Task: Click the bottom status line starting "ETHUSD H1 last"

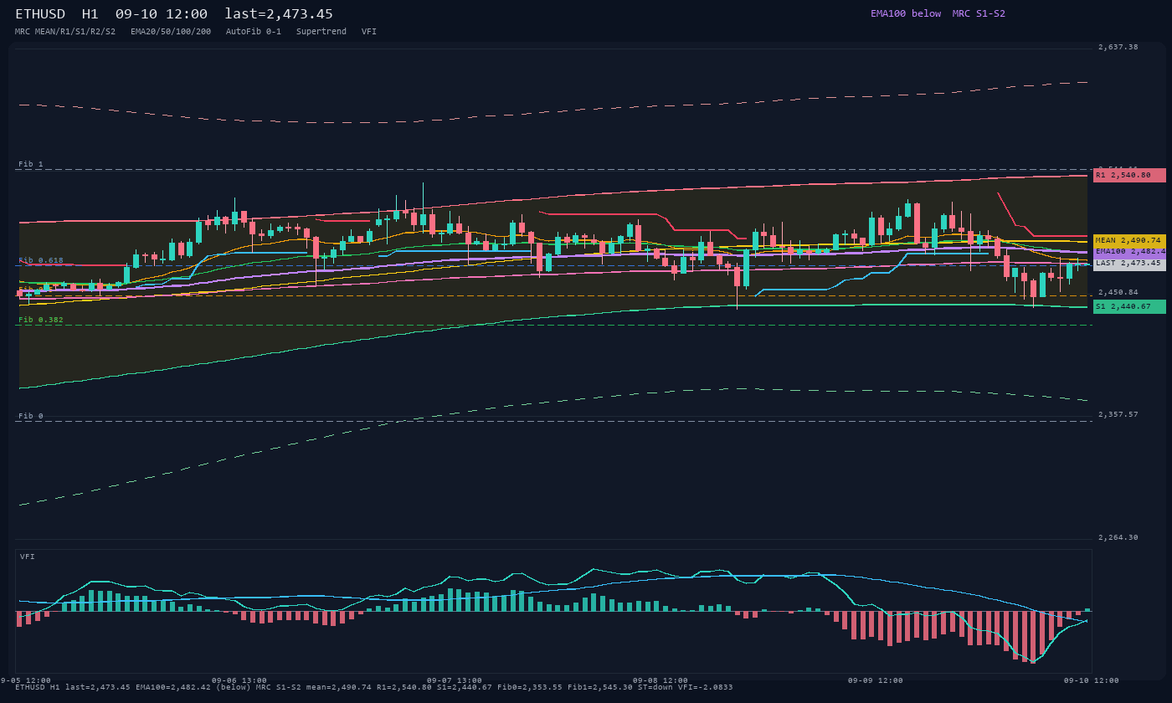Action: tap(373, 688)
